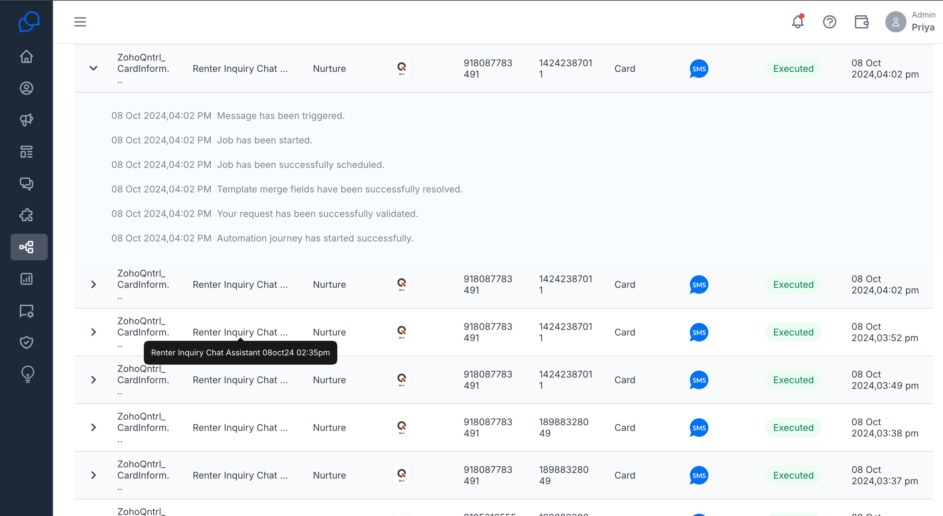Click 'Job has been started.' log entry
Viewport: 943px width, 516px height.
point(264,140)
